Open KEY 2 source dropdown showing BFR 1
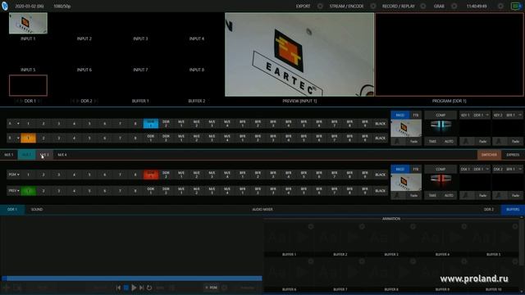The width and height of the screenshot is (525, 295). (514, 115)
